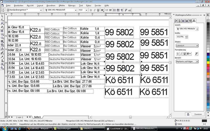Switch to the Fill tab in Objekteigenschaften

pyautogui.click(x=176, y=21)
